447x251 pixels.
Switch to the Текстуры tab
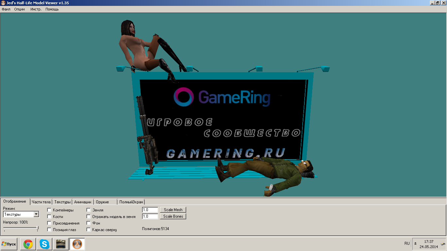[x=63, y=202]
